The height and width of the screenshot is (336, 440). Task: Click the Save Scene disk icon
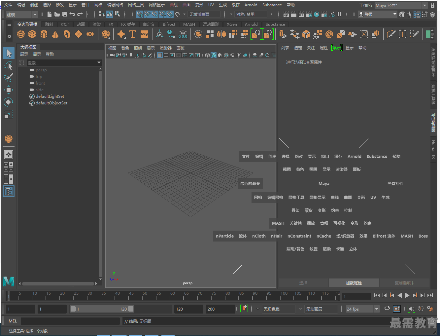(x=65, y=14)
